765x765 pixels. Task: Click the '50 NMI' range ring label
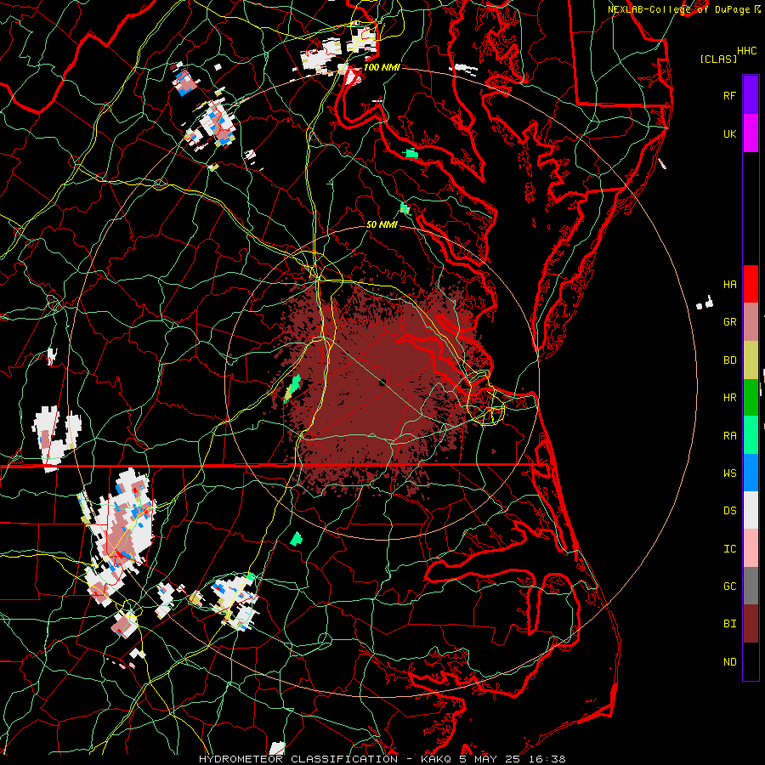click(382, 225)
